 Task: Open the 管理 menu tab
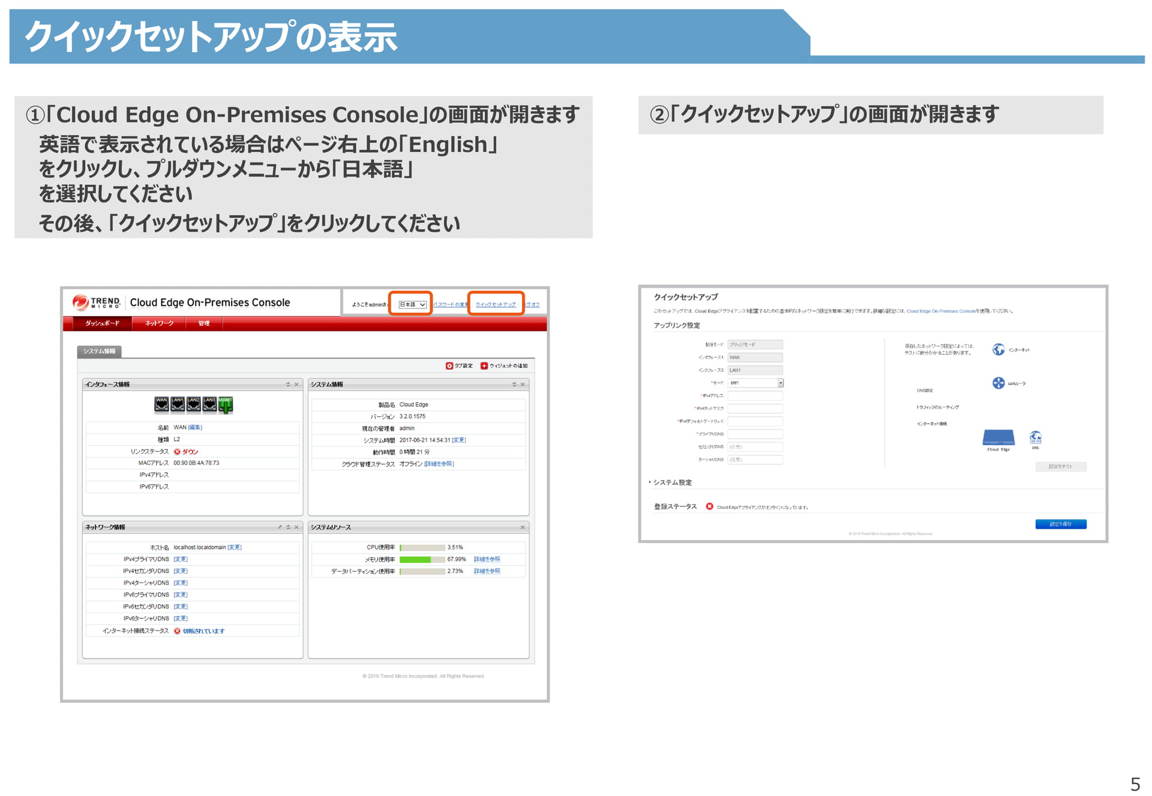tap(204, 323)
